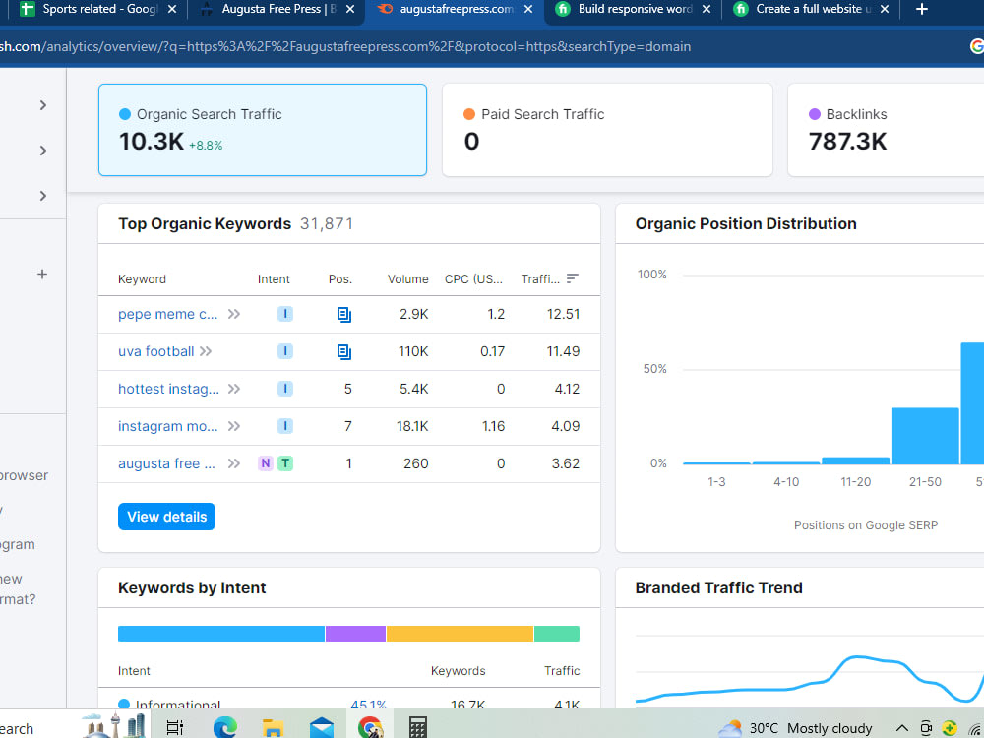Image resolution: width=984 pixels, height=738 pixels.
Task: Click the blue informational intent bar segment
Action: point(220,633)
